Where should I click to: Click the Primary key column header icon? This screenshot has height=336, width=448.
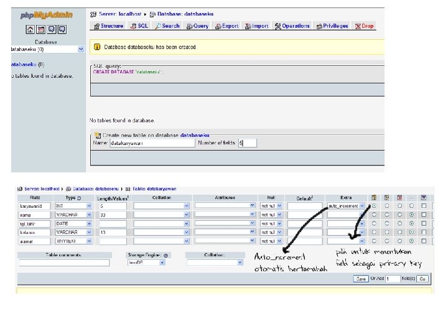click(374, 197)
